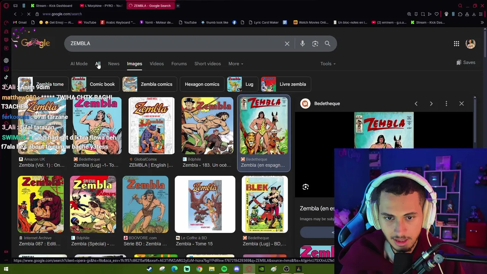Open File Explorer from the taskbar
The image size is (487, 274).
[x=212, y=269]
